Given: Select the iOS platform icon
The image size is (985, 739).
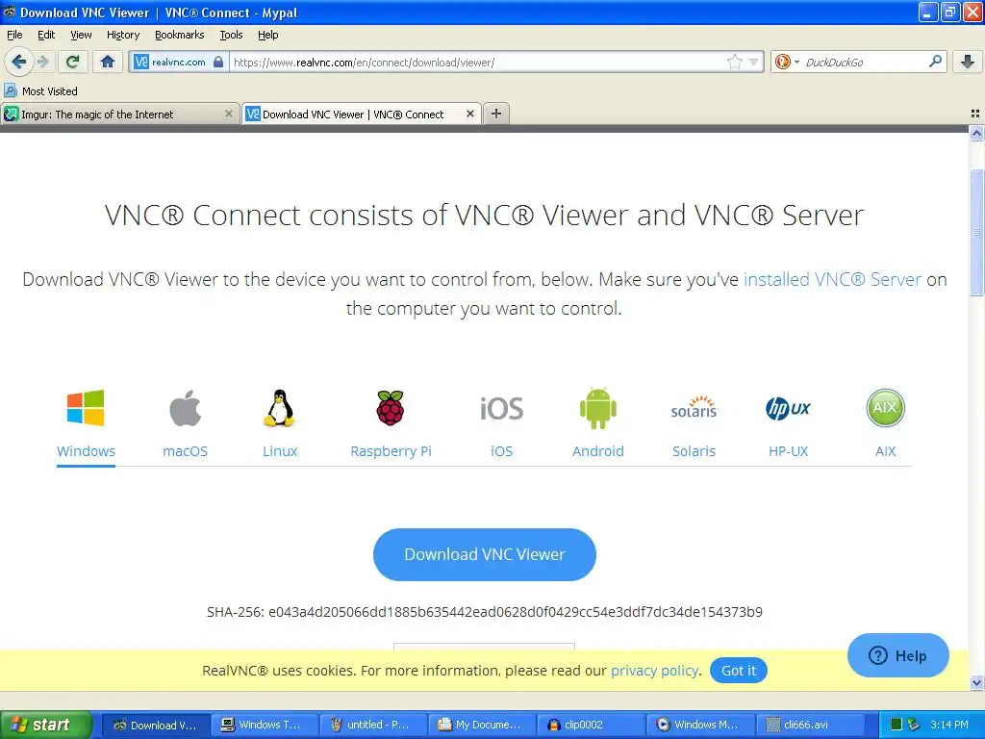Looking at the screenshot, I should pyautogui.click(x=501, y=408).
